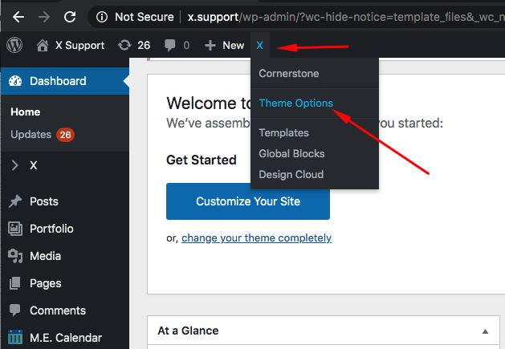Open the updates refresh icon showing 26
Viewport: 505px width, 349px height.
coord(124,45)
